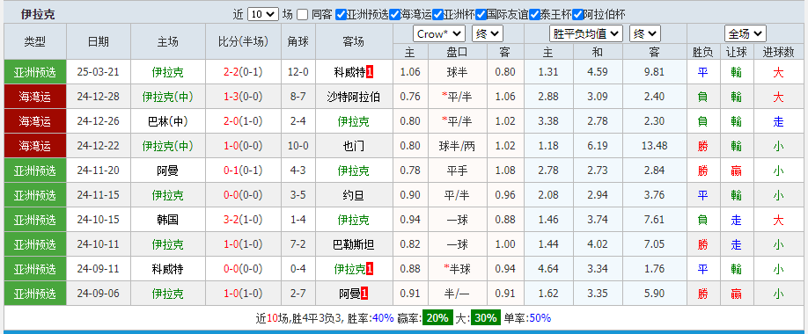Uncheck the 泰王杯 filter checkbox
This screenshot has height=334, width=808.
[534, 14]
